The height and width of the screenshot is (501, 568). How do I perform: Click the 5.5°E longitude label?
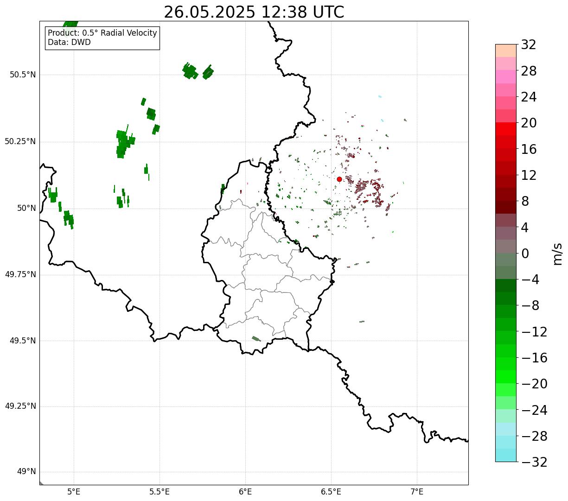pyautogui.click(x=160, y=492)
